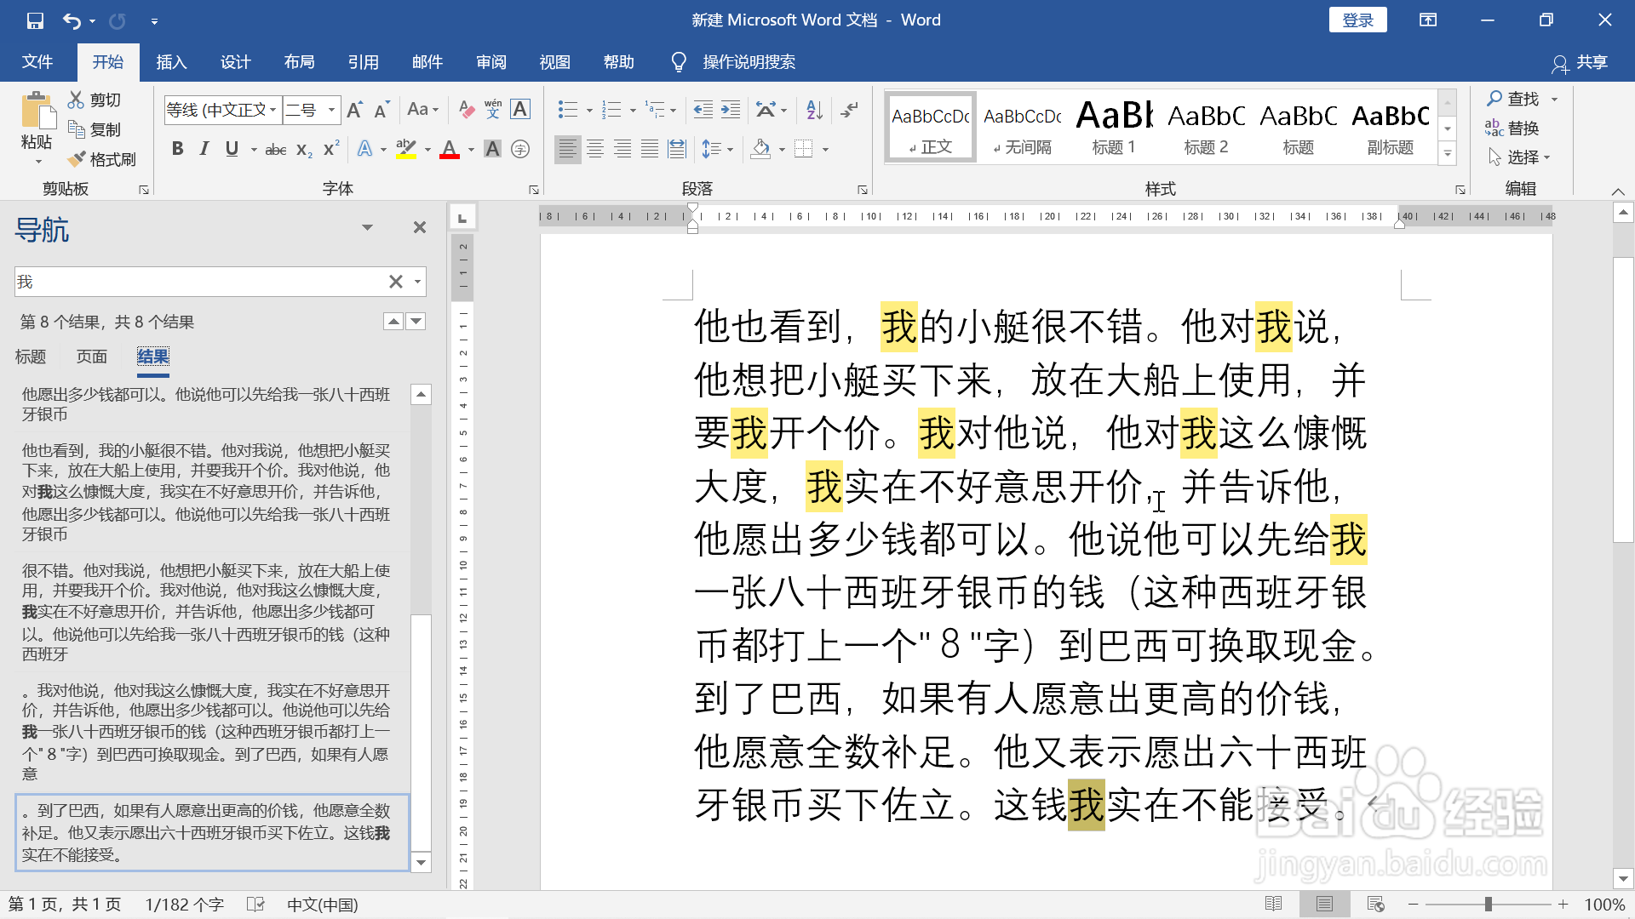Toggle center paragraph alignment
Screen dimensions: 1635x919
[595, 149]
